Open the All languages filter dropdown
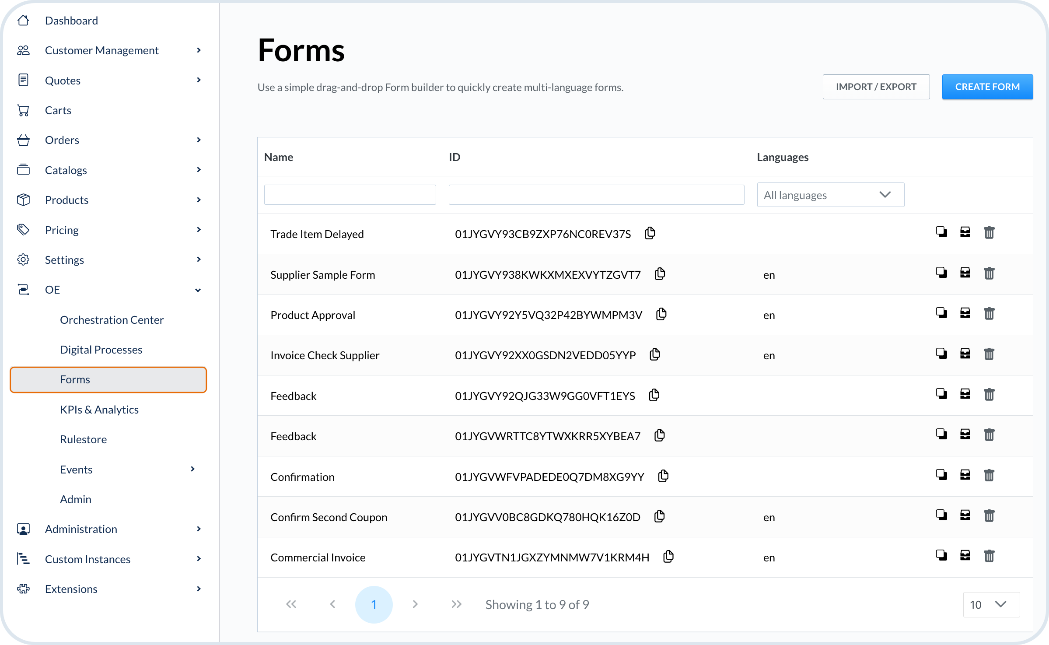 830,195
